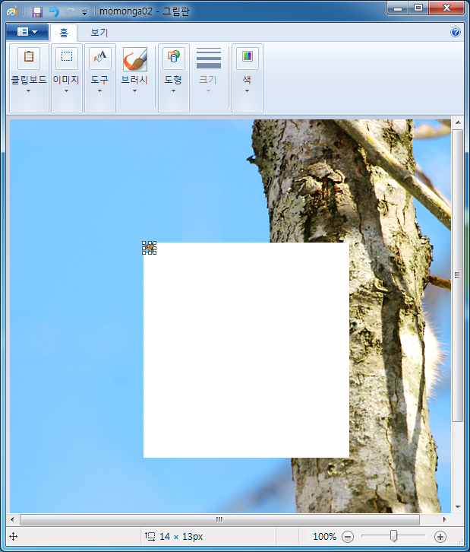Screen dimensions: 470x552
Task: Expand the 도형 group dropdown arrow
Action: tap(173, 90)
